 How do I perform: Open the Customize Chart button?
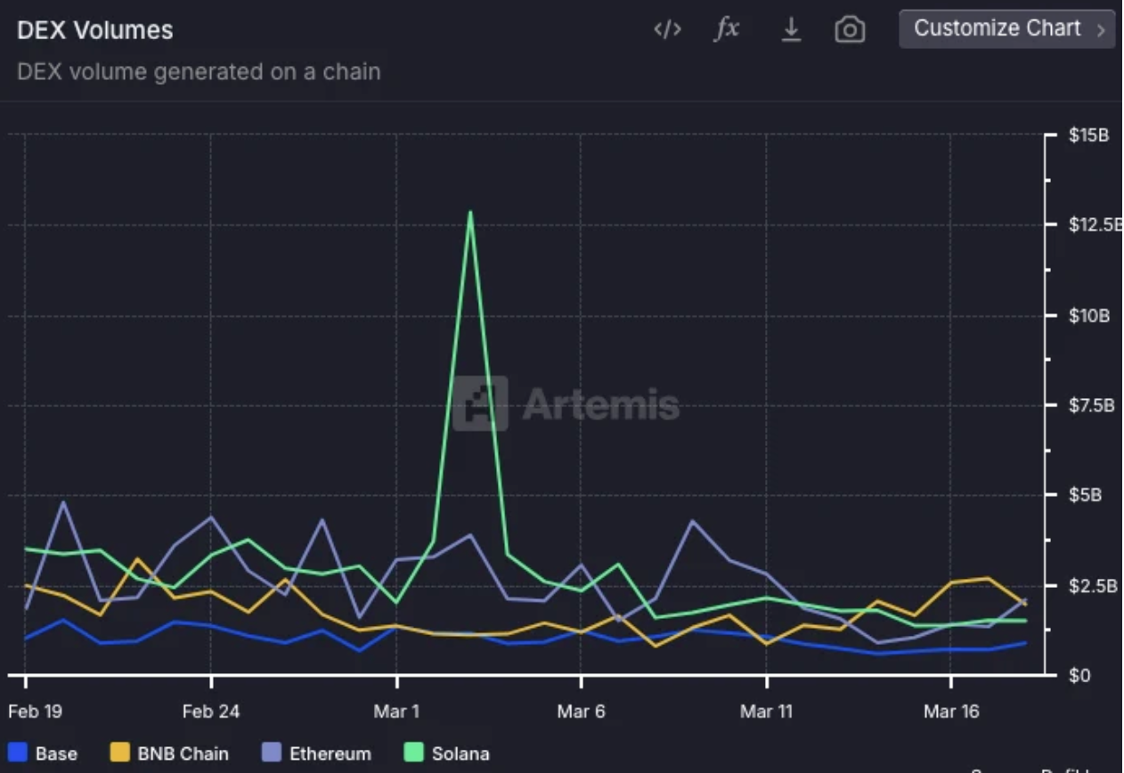[998, 28]
